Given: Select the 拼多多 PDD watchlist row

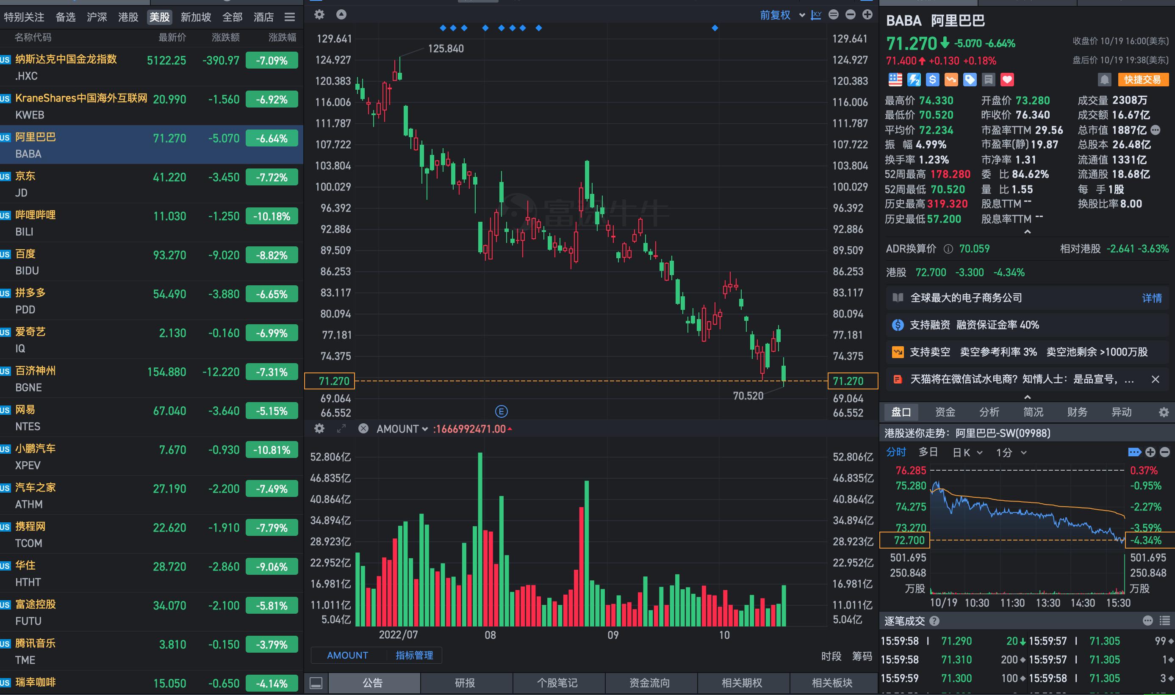Looking at the screenshot, I should [151, 300].
